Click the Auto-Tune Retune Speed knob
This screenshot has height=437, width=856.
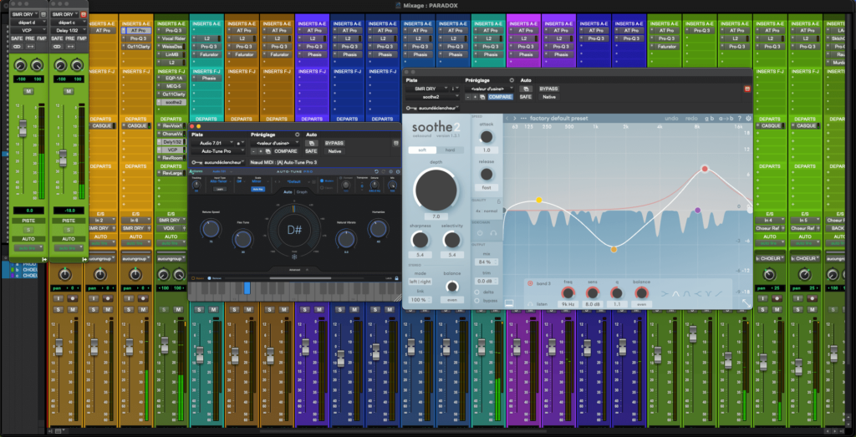coord(210,229)
